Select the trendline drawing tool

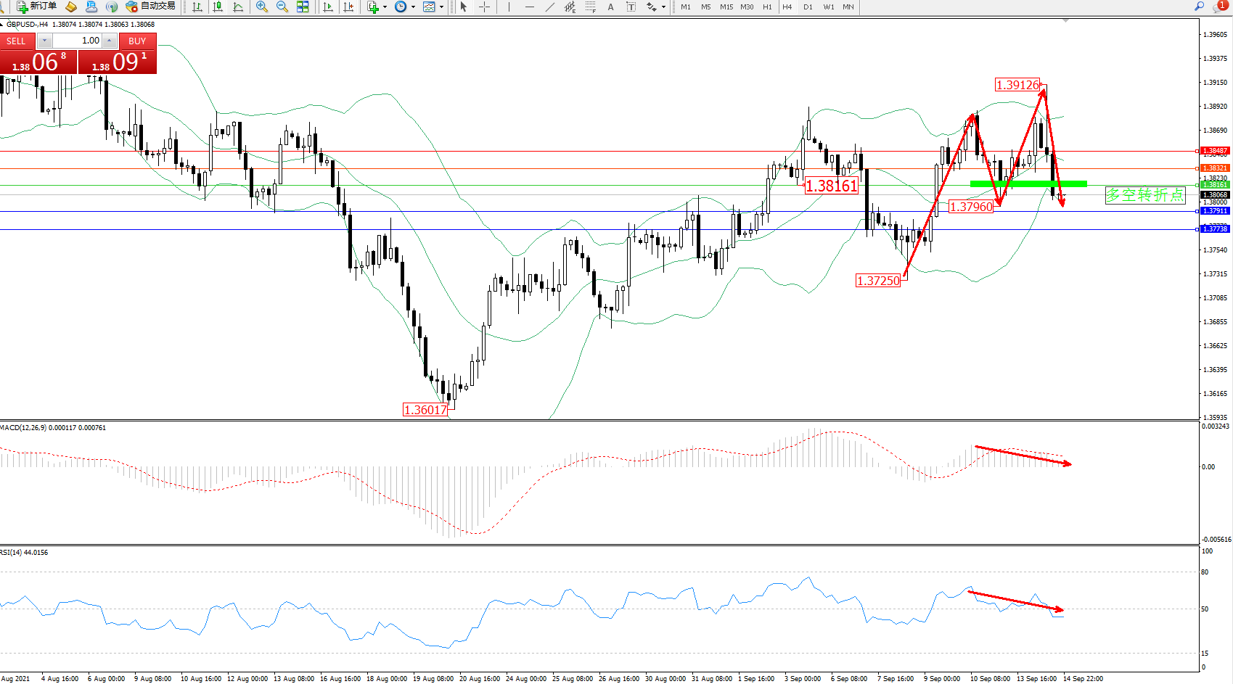(x=549, y=7)
